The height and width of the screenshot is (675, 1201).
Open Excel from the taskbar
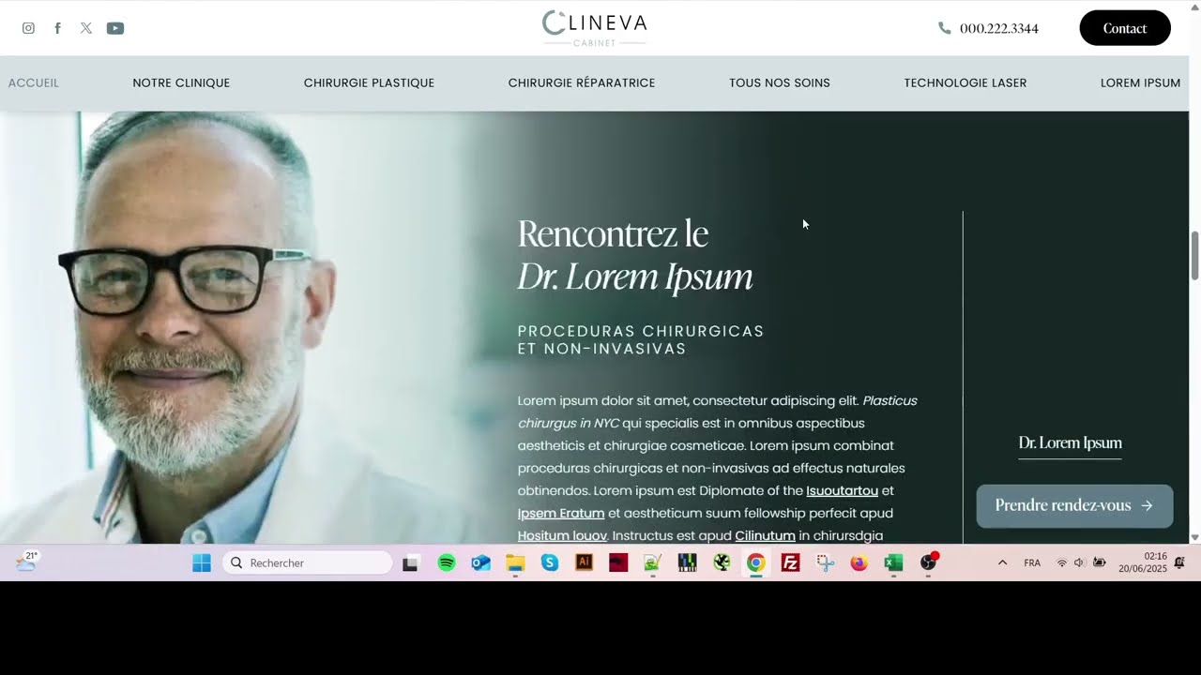[x=893, y=562]
